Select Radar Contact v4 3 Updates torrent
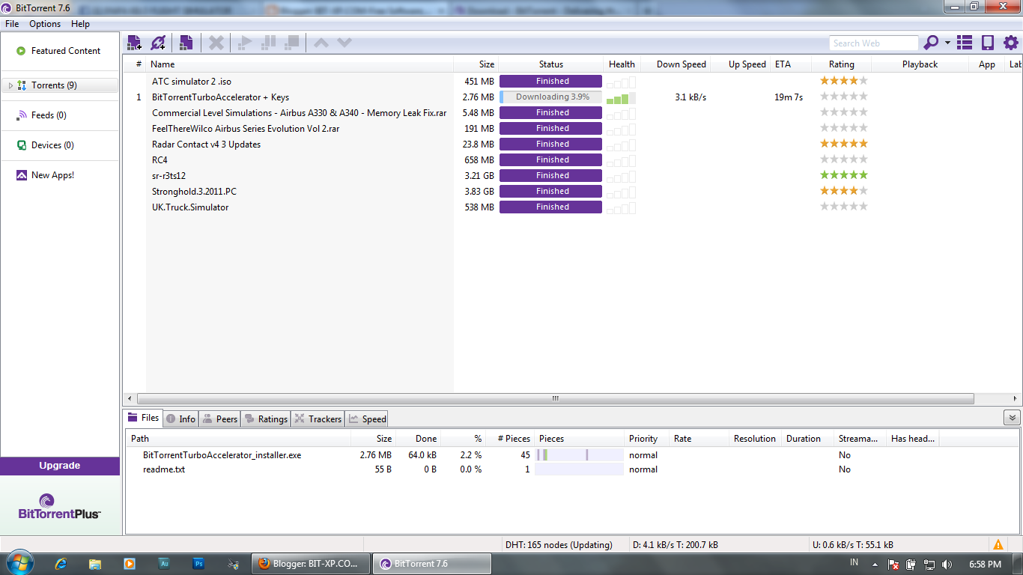1023x575 pixels. tap(206, 144)
